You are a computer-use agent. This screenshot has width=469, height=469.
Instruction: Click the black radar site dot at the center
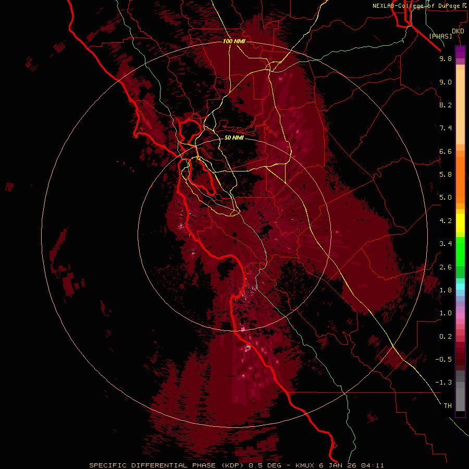234,234
